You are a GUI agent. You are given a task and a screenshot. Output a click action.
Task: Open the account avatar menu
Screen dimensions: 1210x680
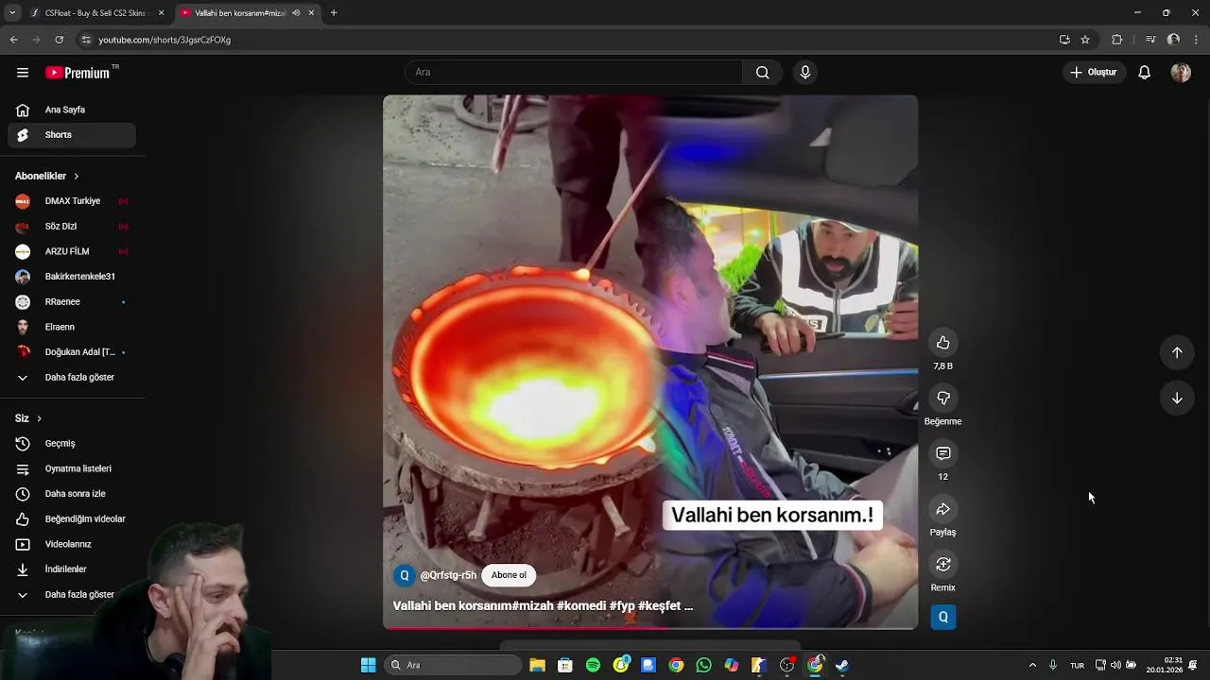pyautogui.click(x=1181, y=73)
